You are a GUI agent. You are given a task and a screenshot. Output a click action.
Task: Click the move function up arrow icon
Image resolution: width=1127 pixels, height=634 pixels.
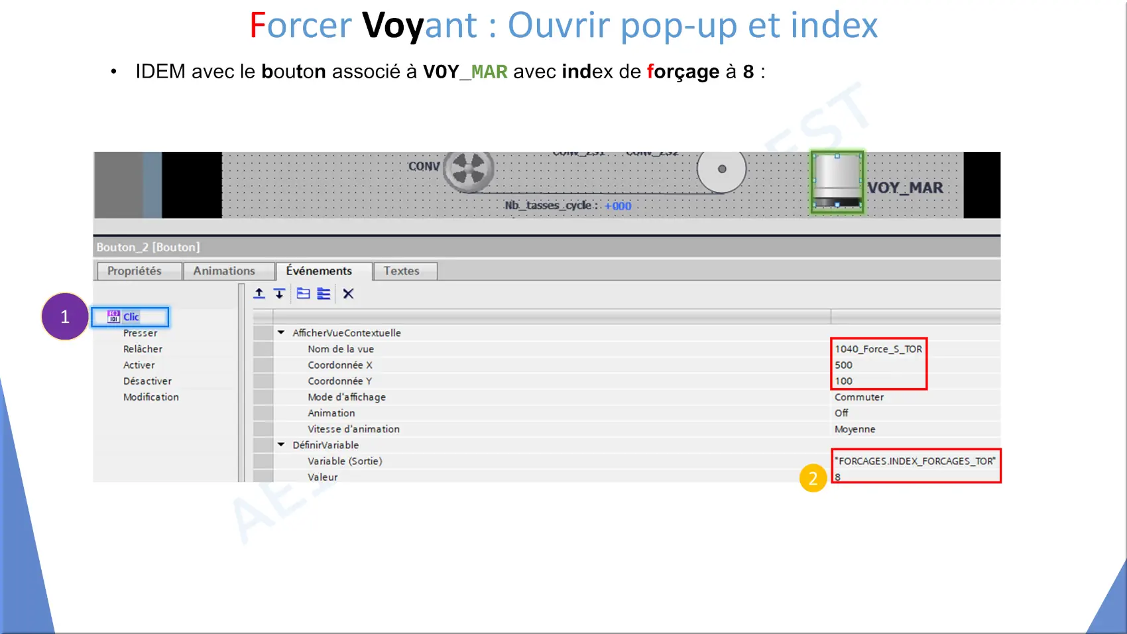(x=259, y=294)
